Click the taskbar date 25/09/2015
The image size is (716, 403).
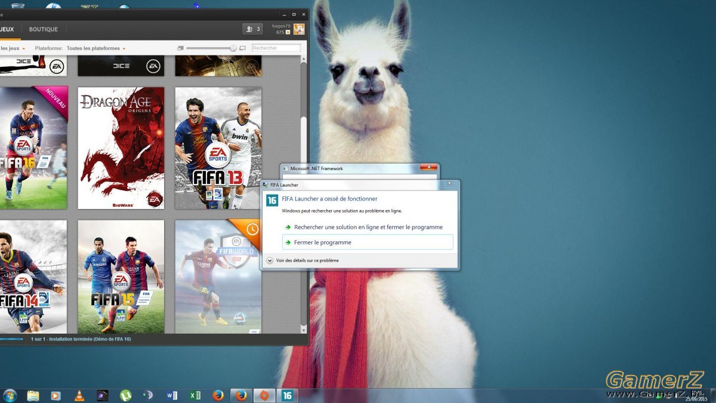[697, 398]
